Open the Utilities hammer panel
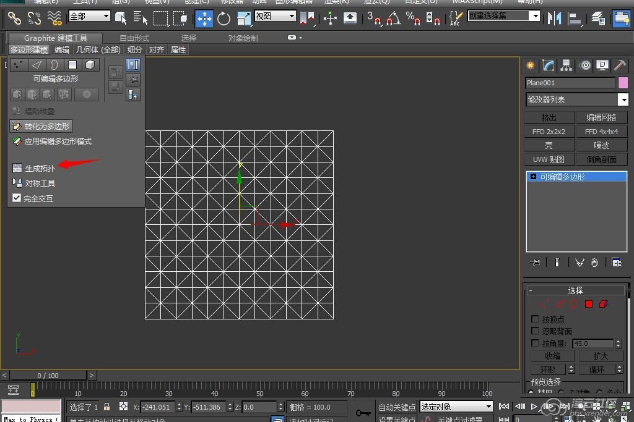Screen dimensions: 634x422 619,65
